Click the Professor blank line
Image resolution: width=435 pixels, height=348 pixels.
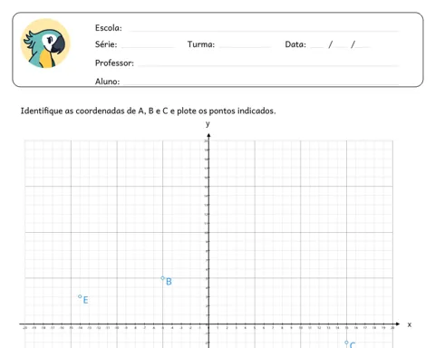pos(268,65)
